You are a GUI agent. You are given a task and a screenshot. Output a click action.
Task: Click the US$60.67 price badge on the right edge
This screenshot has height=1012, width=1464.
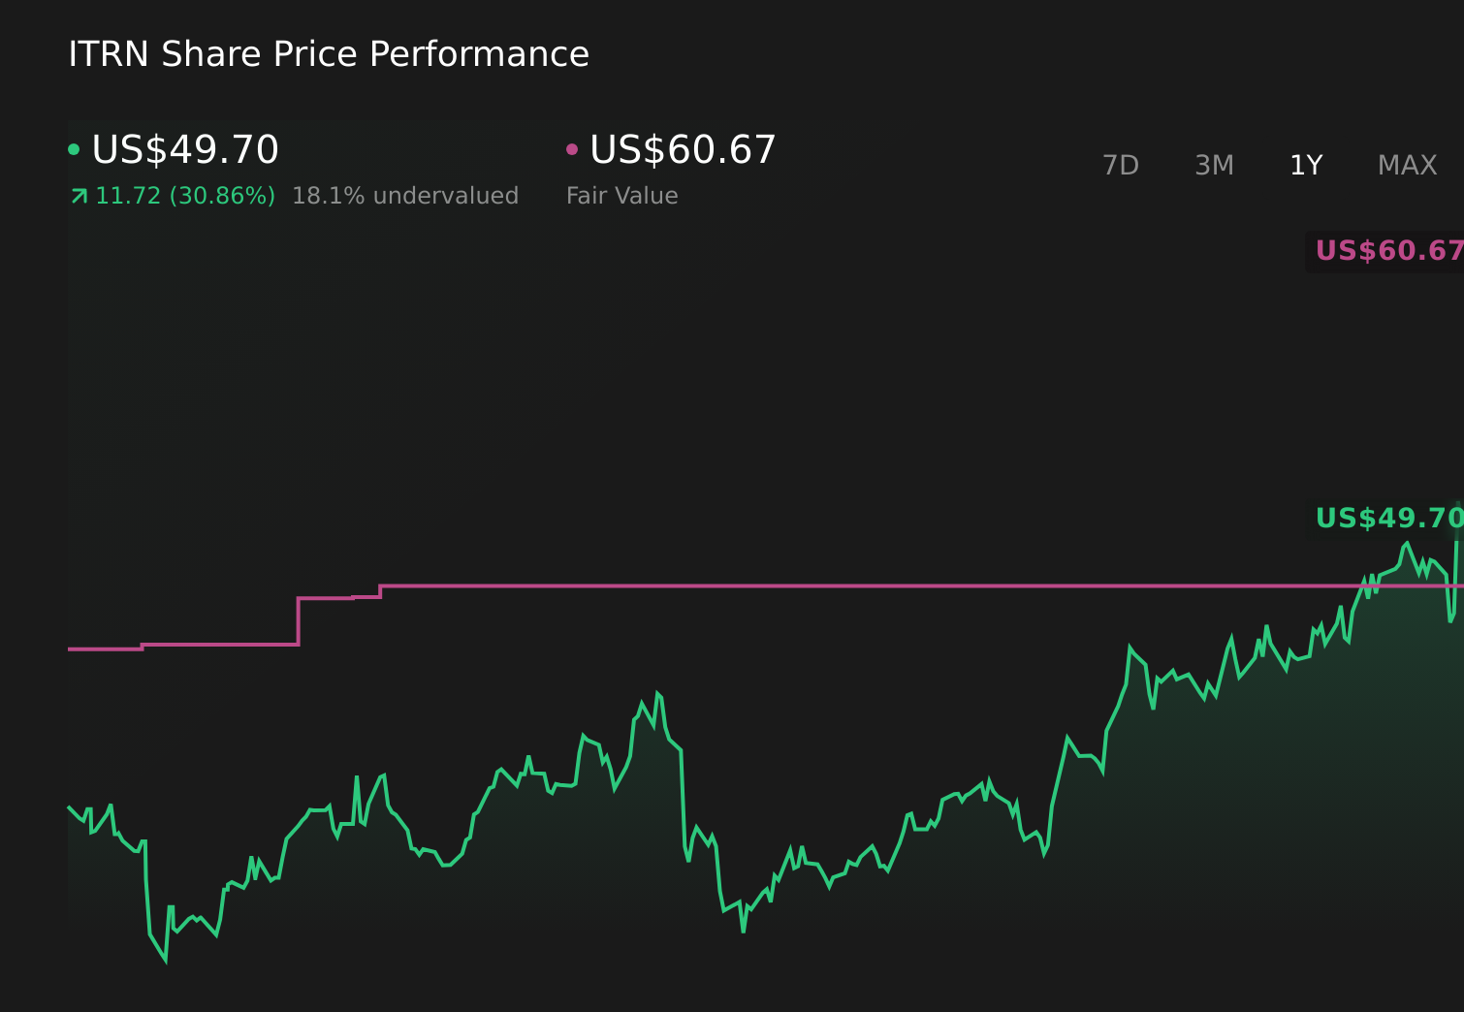pos(1384,251)
